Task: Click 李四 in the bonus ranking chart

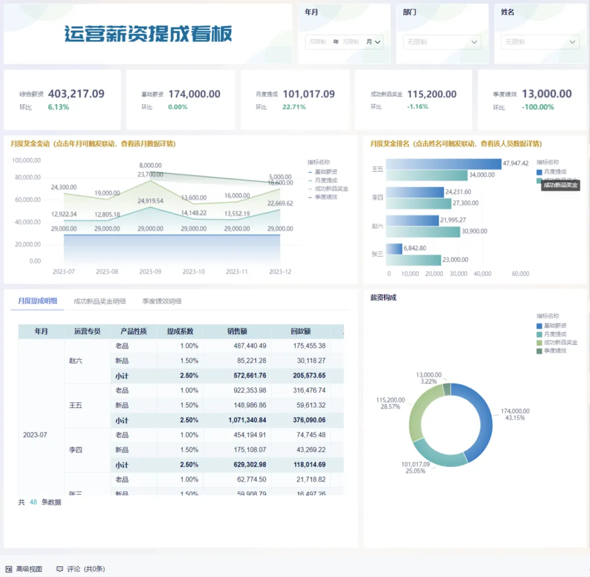Action: (x=377, y=197)
